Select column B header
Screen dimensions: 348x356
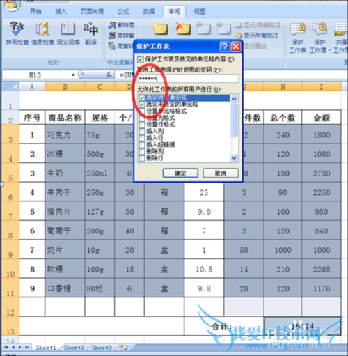[x=65, y=86]
